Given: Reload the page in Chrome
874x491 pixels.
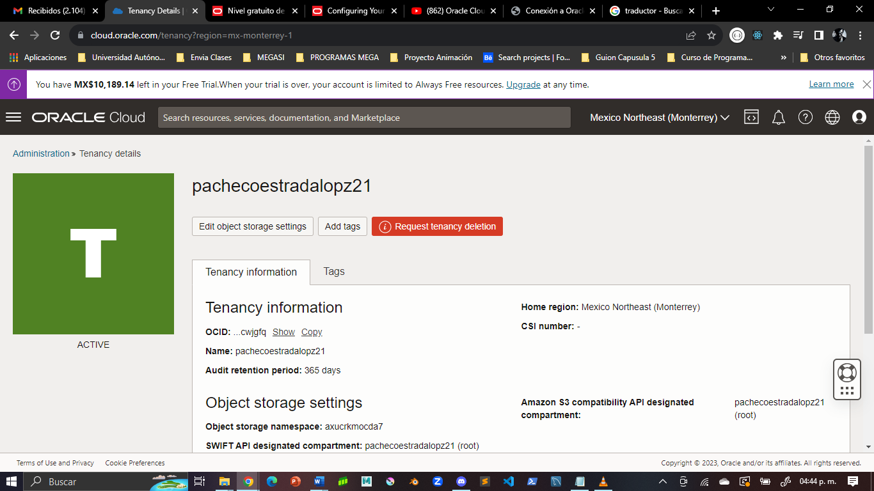Looking at the screenshot, I should pyautogui.click(x=55, y=35).
